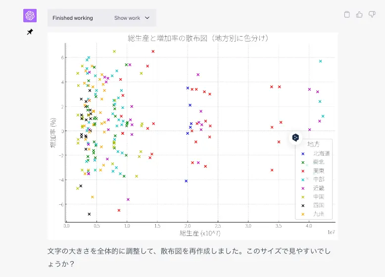Click the 総生産 x-axis label
385x277 pixels.
point(193,232)
